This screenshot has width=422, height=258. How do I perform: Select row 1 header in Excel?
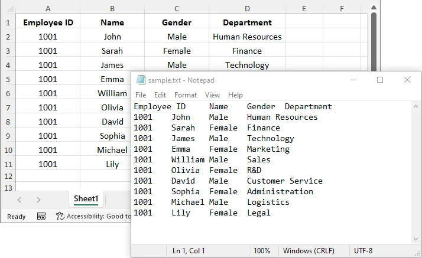pyautogui.click(x=8, y=22)
